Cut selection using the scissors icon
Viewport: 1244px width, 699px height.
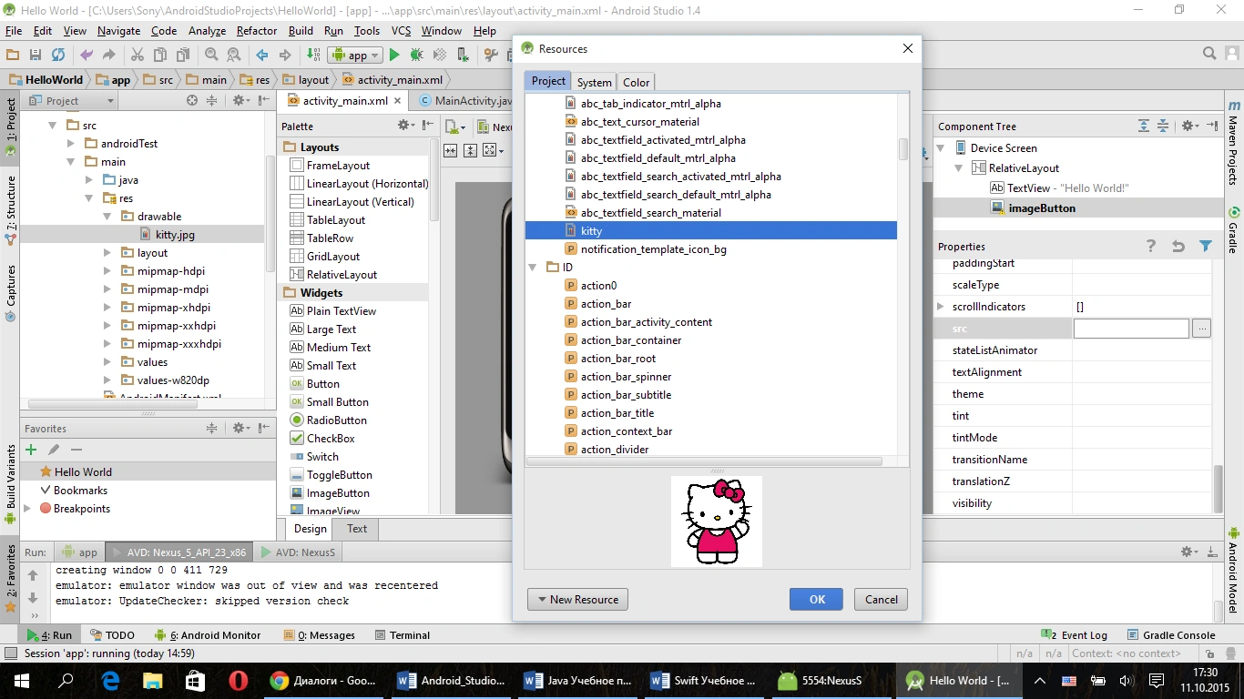click(x=138, y=56)
